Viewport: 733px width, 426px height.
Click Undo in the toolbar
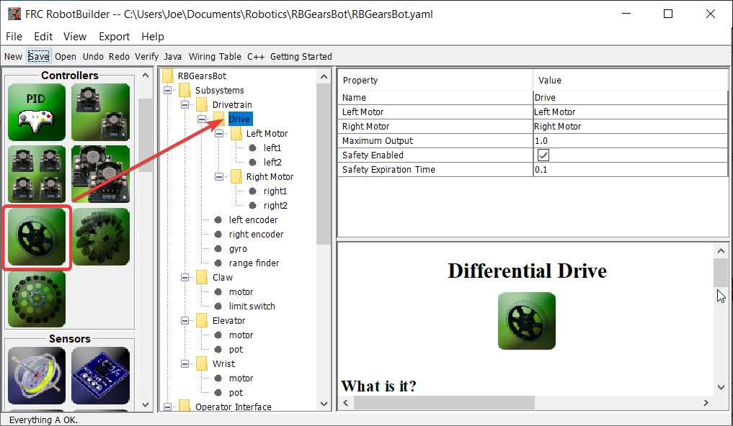[93, 56]
